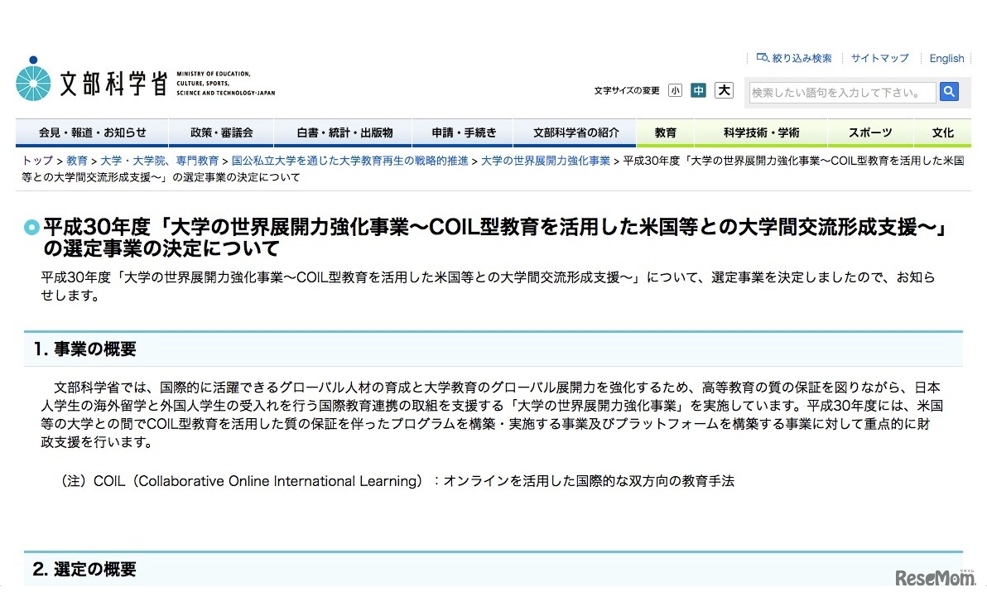Select large text size 大
The image size is (987, 597).
(724, 89)
